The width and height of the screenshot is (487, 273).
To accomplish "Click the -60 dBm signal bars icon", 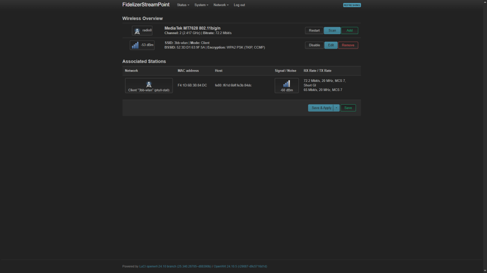I will (286, 84).
